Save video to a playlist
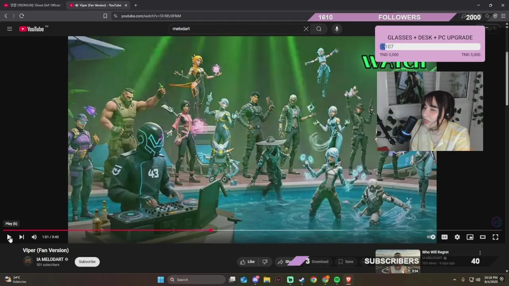The image size is (509, 286). coord(346,262)
